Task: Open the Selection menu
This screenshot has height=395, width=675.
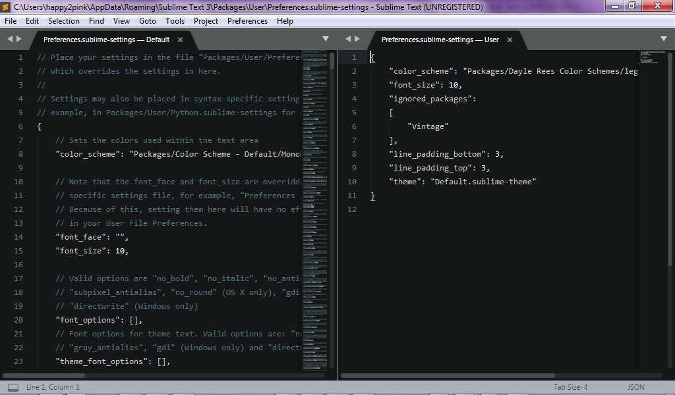Action: [64, 21]
